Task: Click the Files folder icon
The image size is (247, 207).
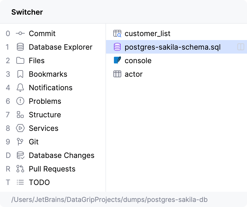Action: [x=20, y=61]
